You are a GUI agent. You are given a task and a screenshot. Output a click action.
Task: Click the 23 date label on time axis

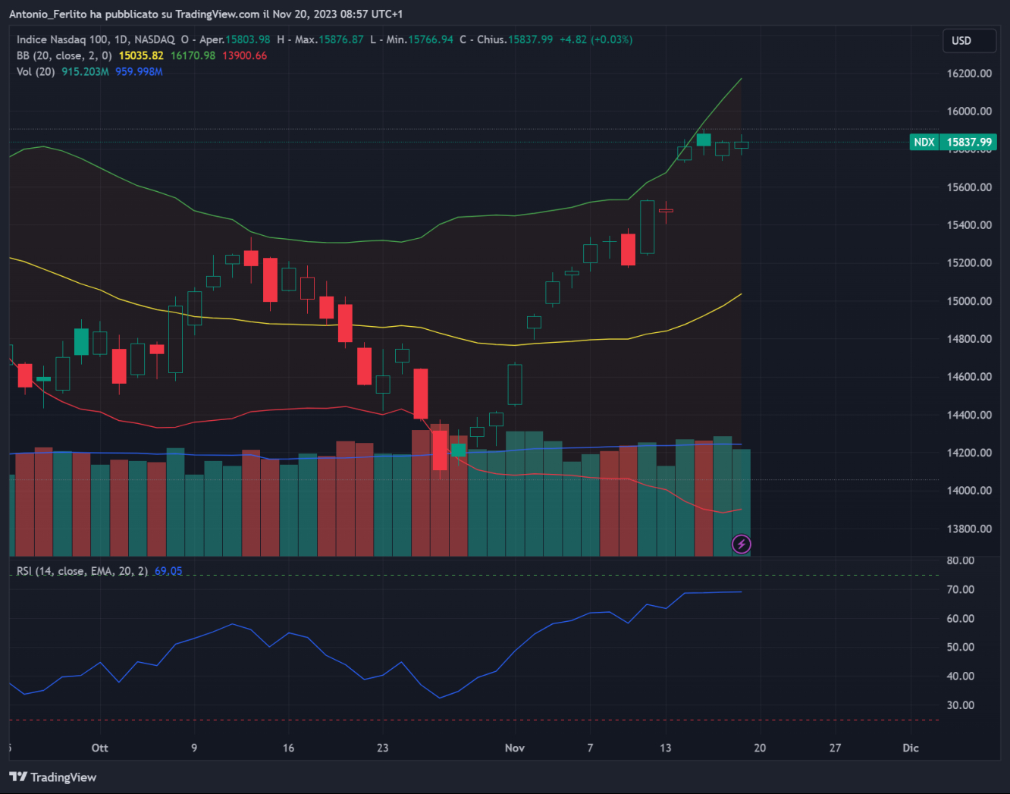point(382,748)
